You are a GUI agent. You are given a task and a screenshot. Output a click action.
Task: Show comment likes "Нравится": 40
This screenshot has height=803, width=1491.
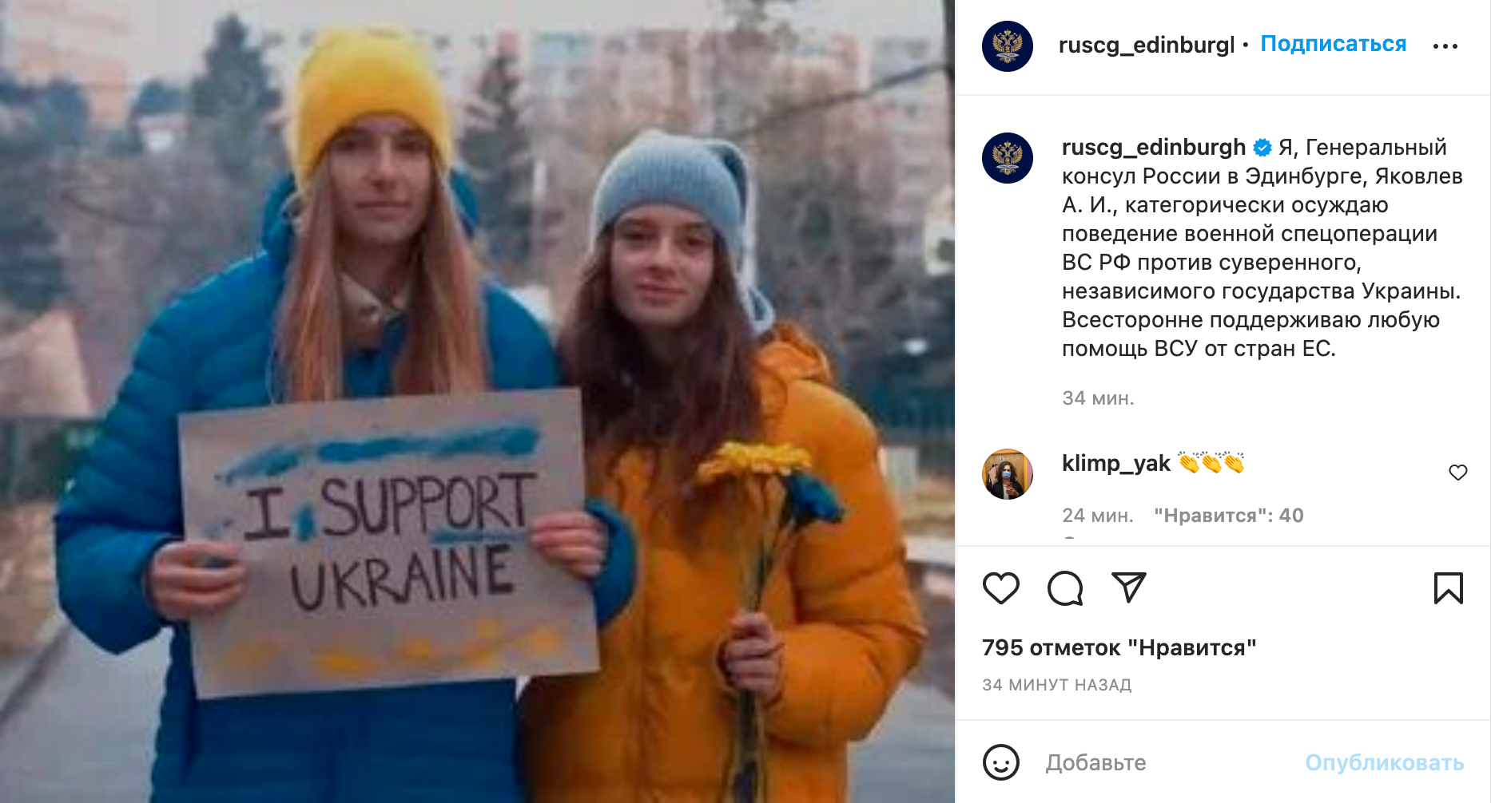[1229, 516]
